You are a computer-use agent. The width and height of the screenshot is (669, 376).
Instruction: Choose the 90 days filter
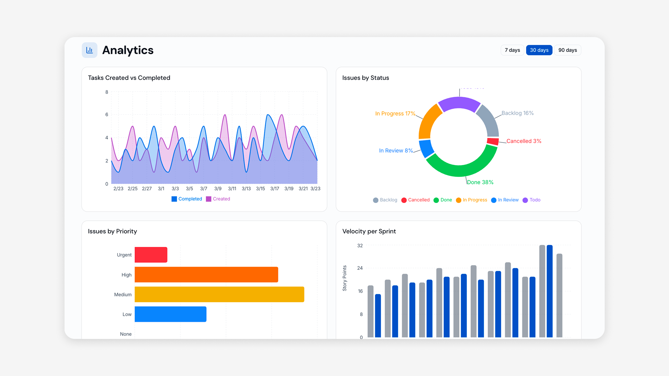pos(567,50)
